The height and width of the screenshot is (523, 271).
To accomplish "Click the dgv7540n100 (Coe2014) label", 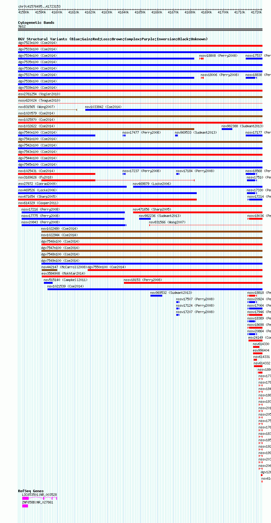I will (x=37, y=132).
